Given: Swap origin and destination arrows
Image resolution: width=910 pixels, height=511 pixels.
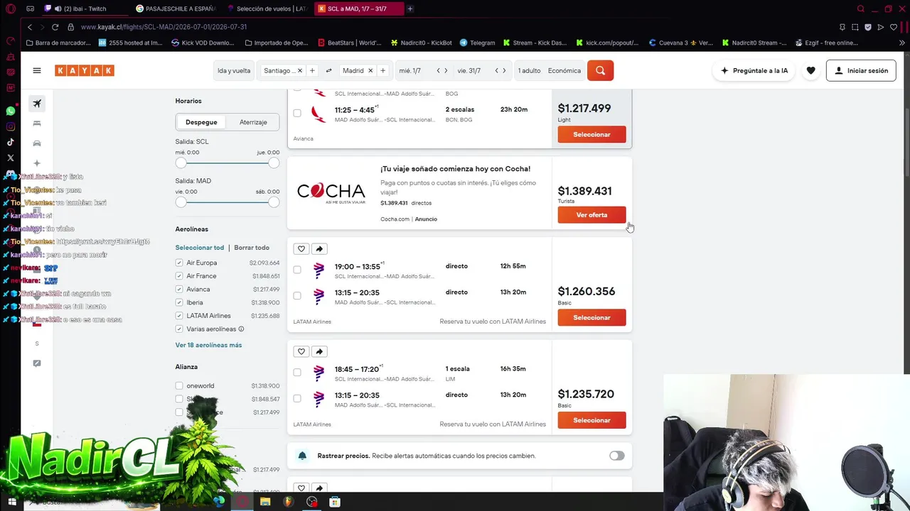Looking at the screenshot, I should point(328,70).
